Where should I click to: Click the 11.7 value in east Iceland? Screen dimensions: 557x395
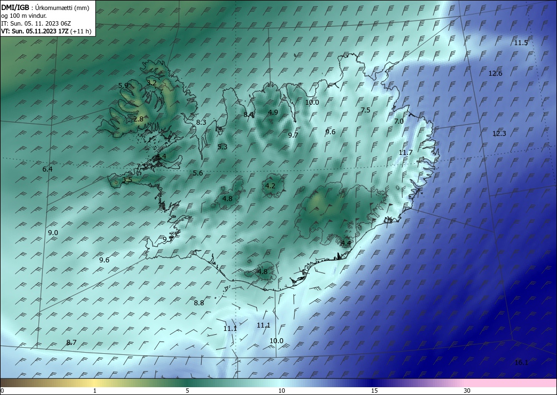click(x=405, y=153)
